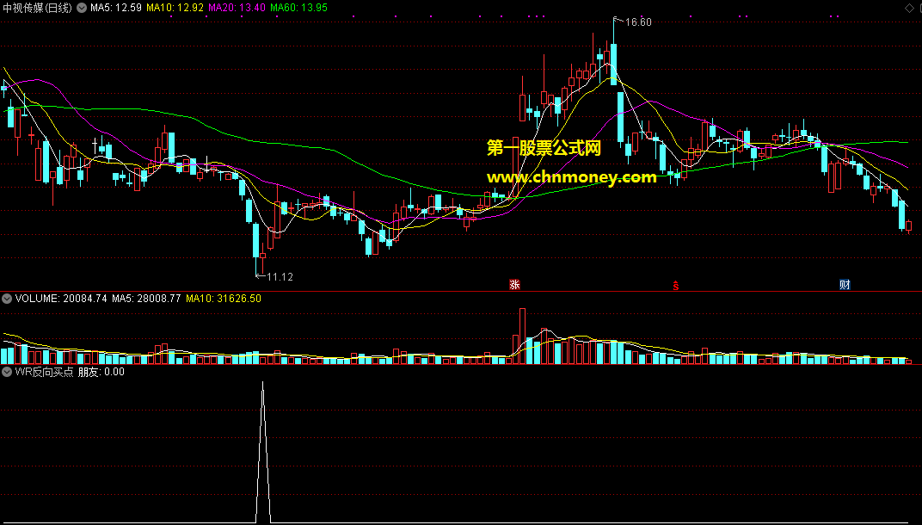This screenshot has width=922, height=525.
Task: Click the tallest red volume bar
Action: pos(522,336)
